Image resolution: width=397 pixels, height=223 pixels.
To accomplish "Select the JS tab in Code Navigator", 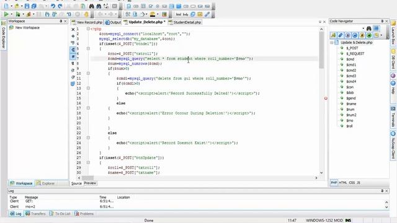I will coord(359,183).
